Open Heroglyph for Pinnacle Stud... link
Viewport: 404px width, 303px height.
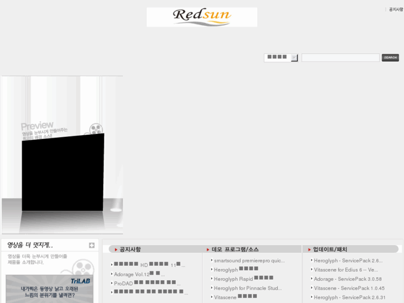(248, 288)
